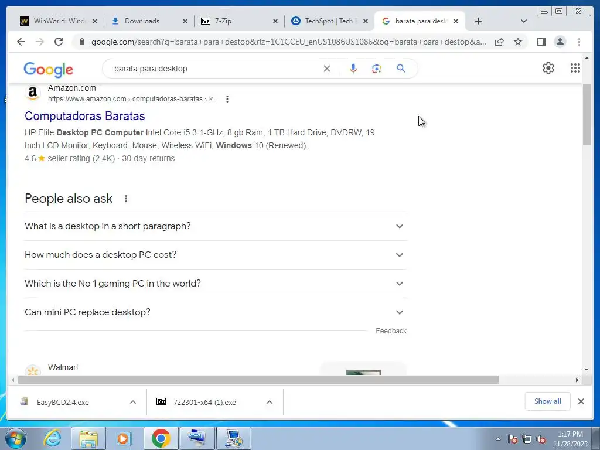Click the vertical scrollbar thumb

587,114
